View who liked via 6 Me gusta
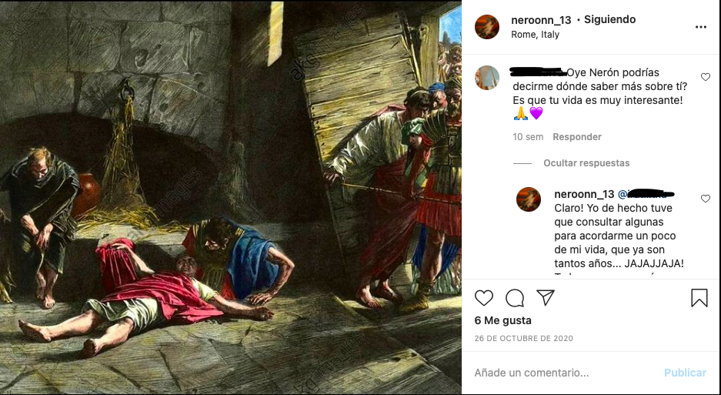This screenshot has height=395, width=721. tap(502, 320)
